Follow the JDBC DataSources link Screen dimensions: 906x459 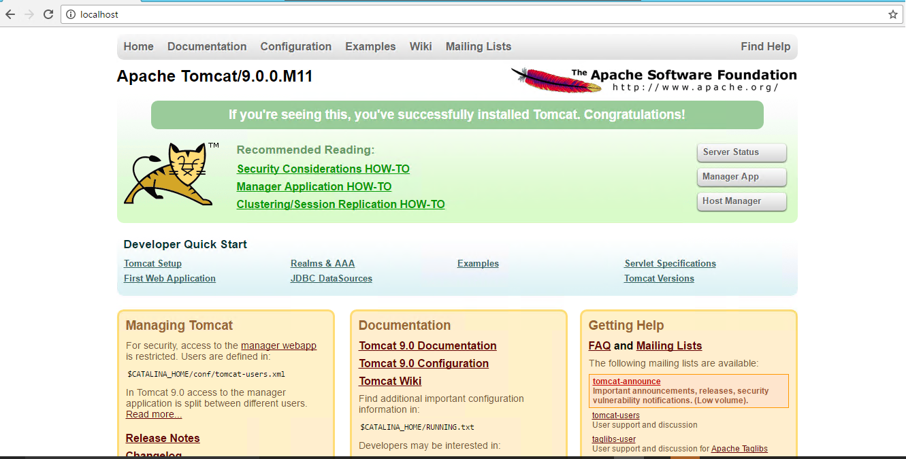coord(331,279)
